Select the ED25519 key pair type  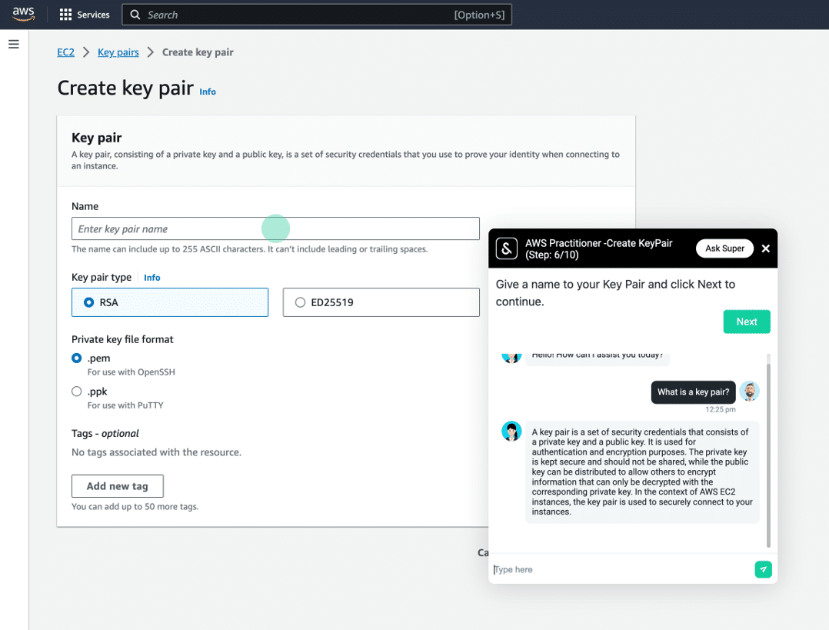381,302
